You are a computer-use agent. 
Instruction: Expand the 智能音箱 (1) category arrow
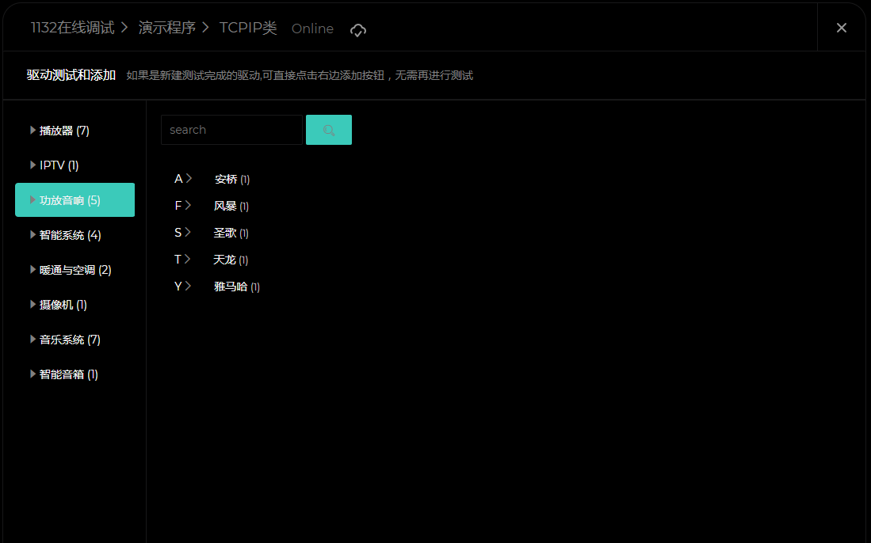tap(32, 374)
